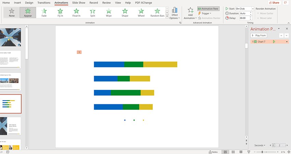Screen dimensions: 291x154
Task: Switch to Slide Sorter view
Action: [x=233, y=152]
